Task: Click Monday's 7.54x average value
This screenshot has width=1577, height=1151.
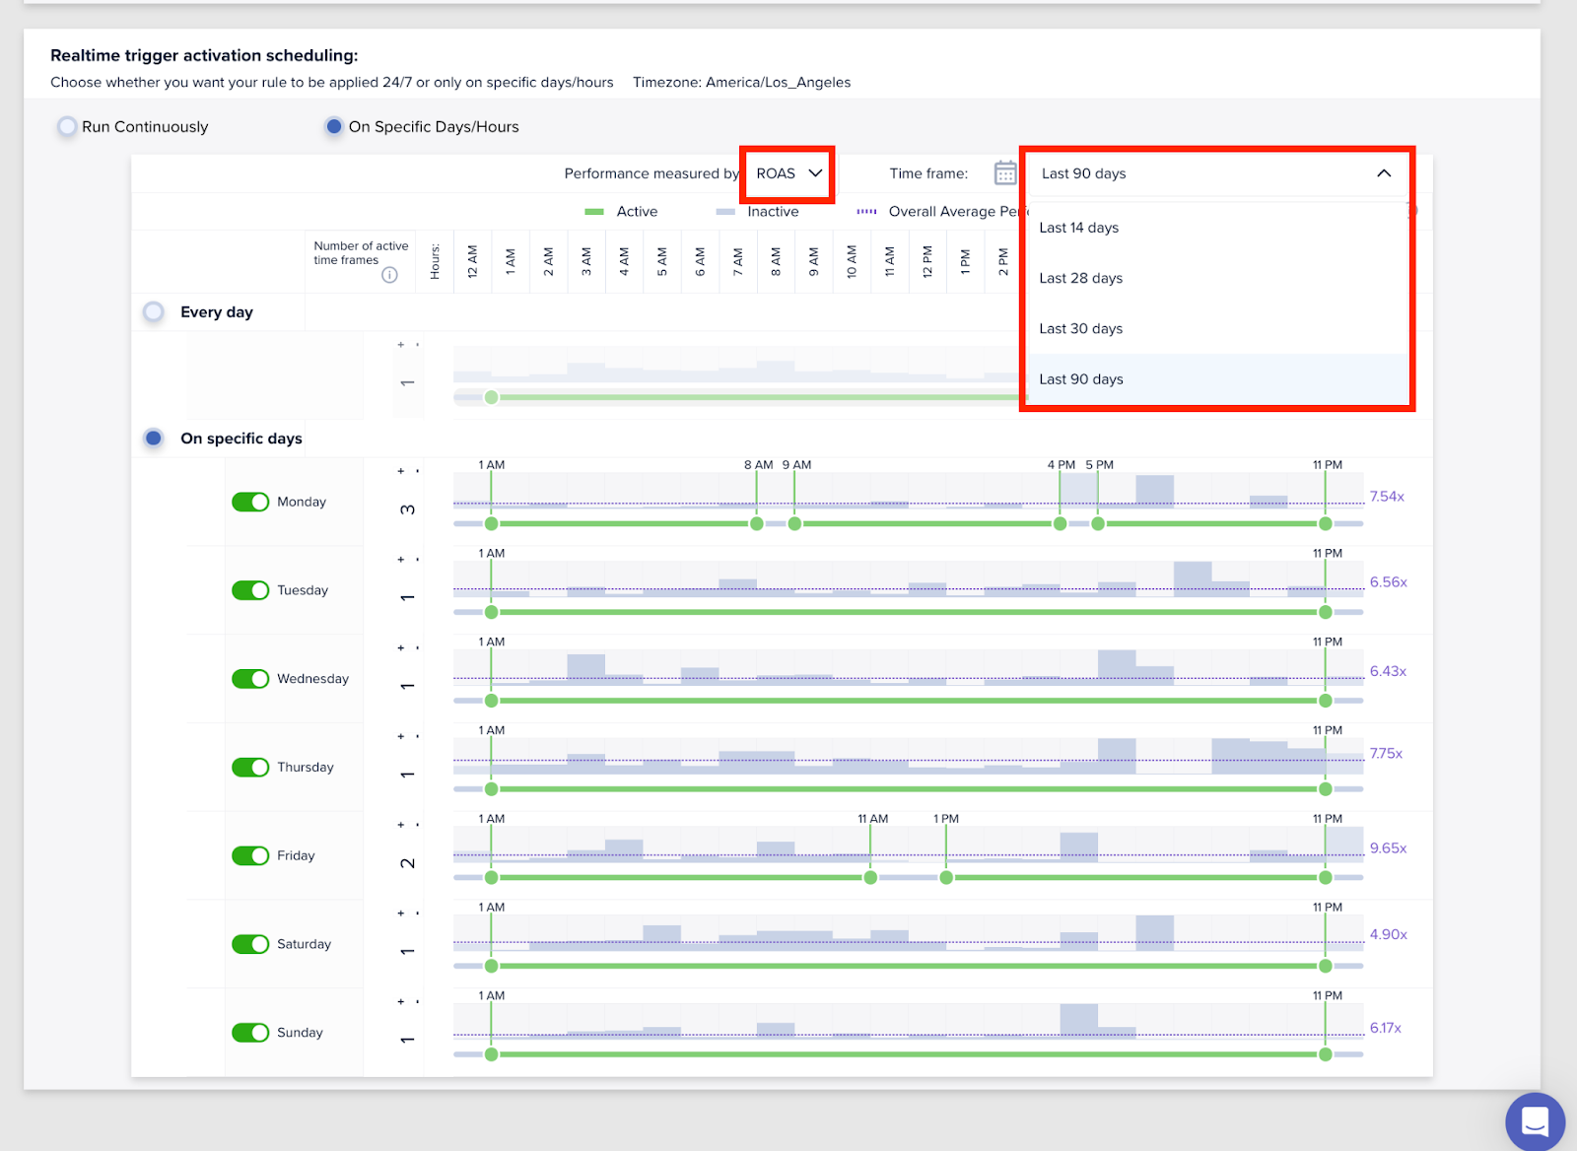Action: point(1387,497)
